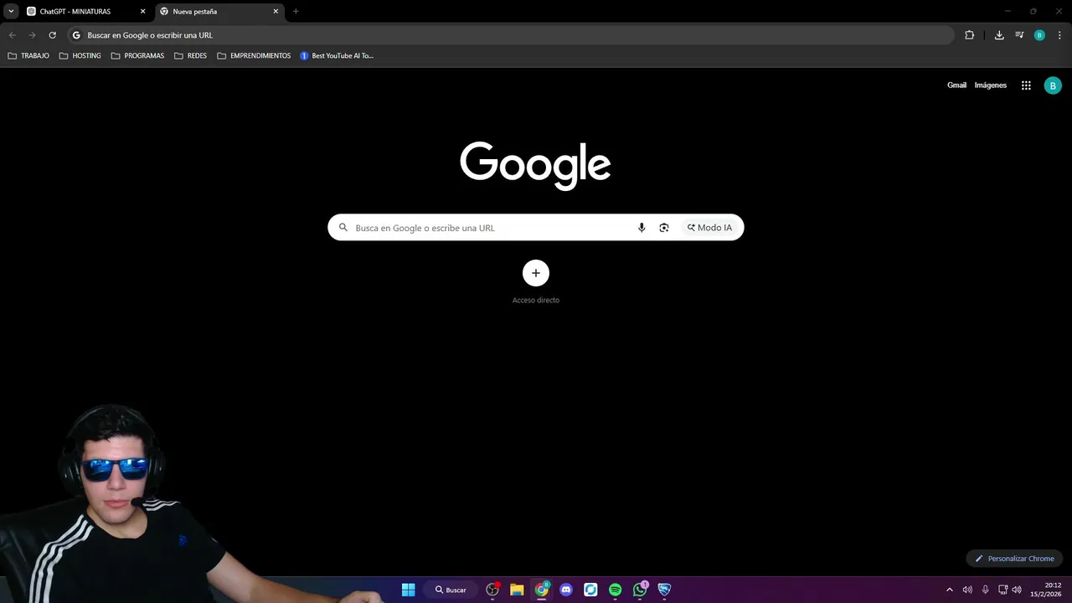1072x603 pixels.
Task: Focus the Chrome address bar
Action: click(511, 35)
